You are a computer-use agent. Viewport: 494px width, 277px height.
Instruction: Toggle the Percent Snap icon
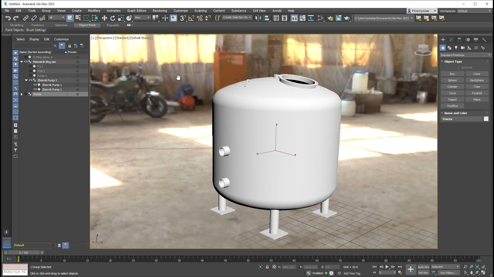pyautogui.click(x=200, y=18)
